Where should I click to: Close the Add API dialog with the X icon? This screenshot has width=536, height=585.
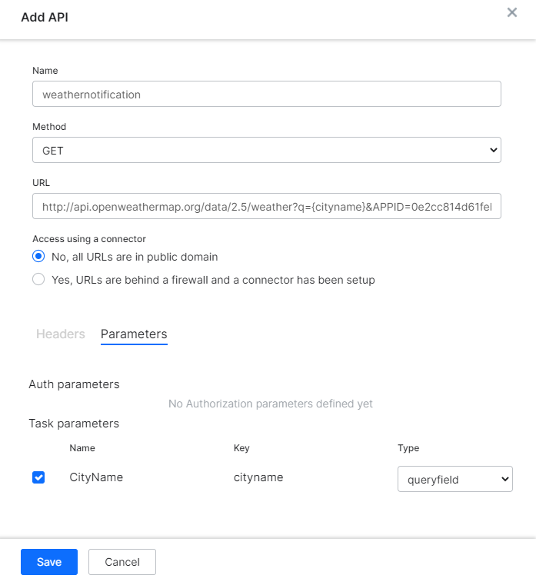click(x=511, y=13)
